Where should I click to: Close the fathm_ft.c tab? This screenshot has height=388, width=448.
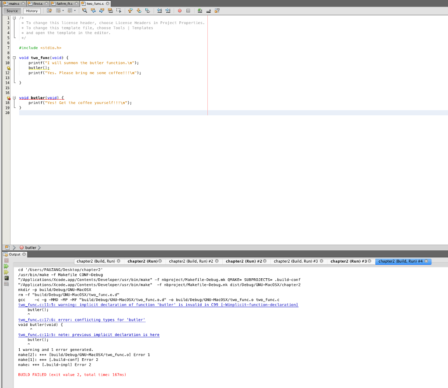click(x=77, y=3)
